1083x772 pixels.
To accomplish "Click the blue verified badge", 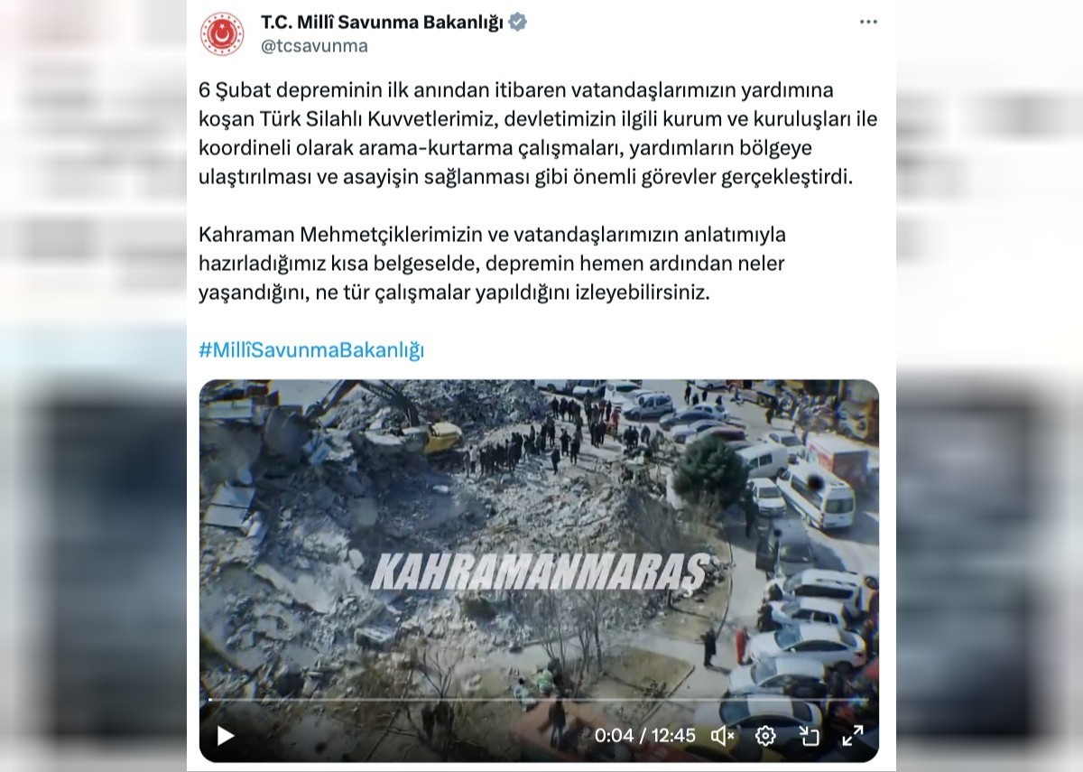I will point(518,23).
